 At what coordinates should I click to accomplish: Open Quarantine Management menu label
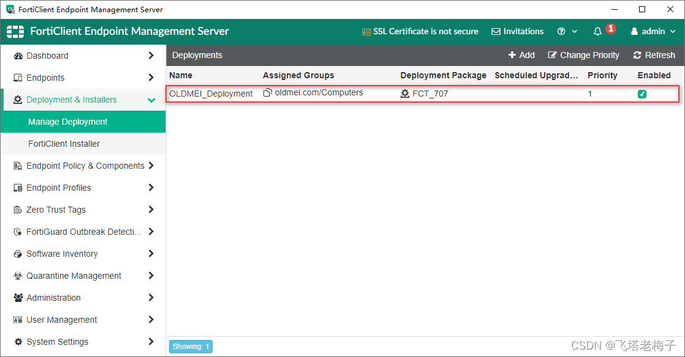(x=74, y=276)
